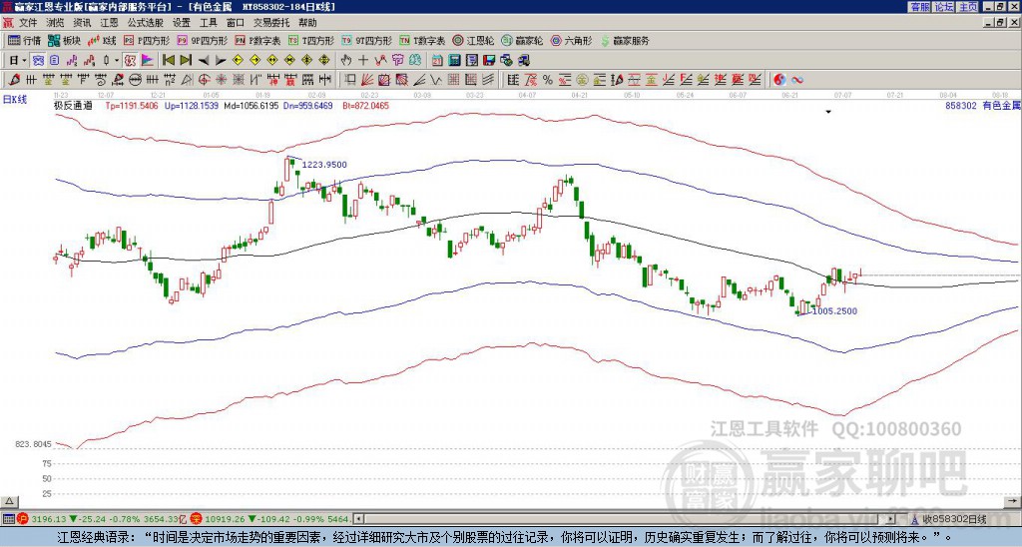Toggle the 权 rights adjustment button
The image size is (1022, 547).
[130, 61]
